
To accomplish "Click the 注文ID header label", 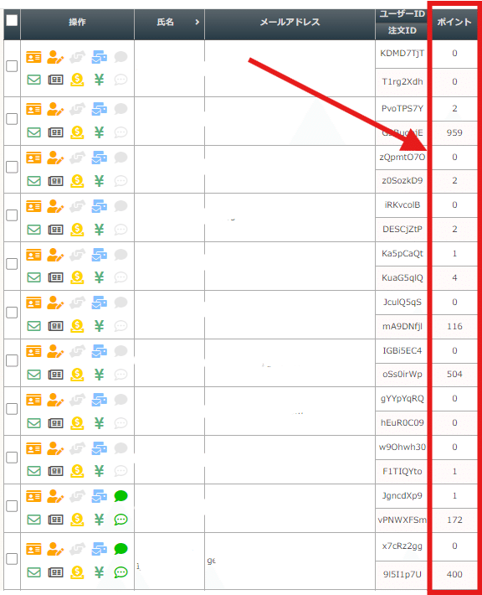I will (x=403, y=30).
